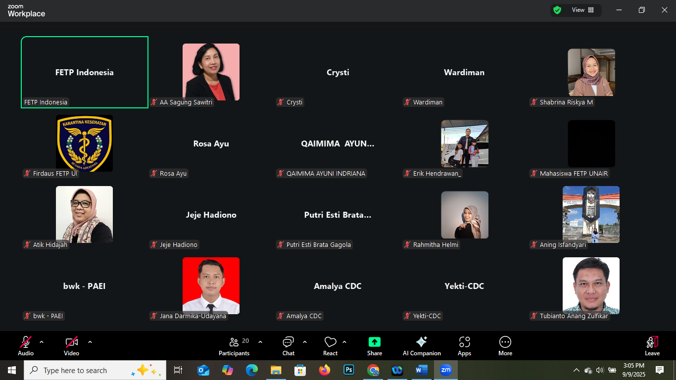Viewport: 676px width, 380px height.
Task: Open the Participants panel
Action: 235,346
